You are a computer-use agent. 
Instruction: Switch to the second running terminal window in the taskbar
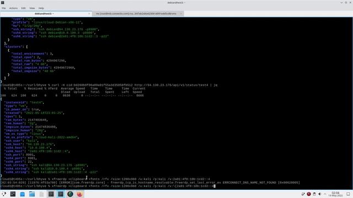(61, 194)
